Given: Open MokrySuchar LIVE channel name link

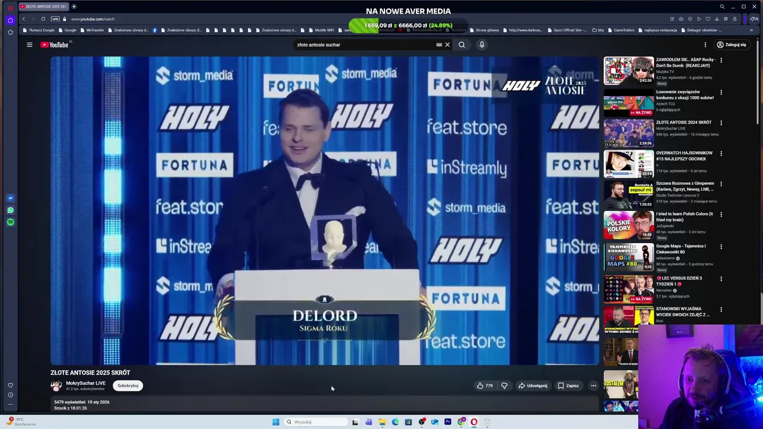Looking at the screenshot, I should coord(85,383).
